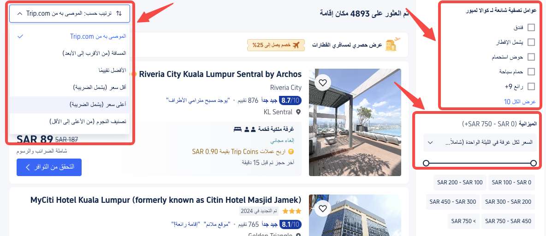Click the three-star rating of MyCiti Hotel
The image size is (546, 236).
tap(292, 211)
